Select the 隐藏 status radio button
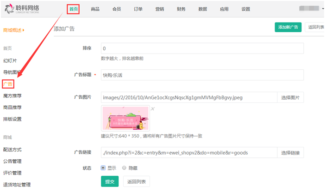Screen dimensions: 325x192 [124, 168]
